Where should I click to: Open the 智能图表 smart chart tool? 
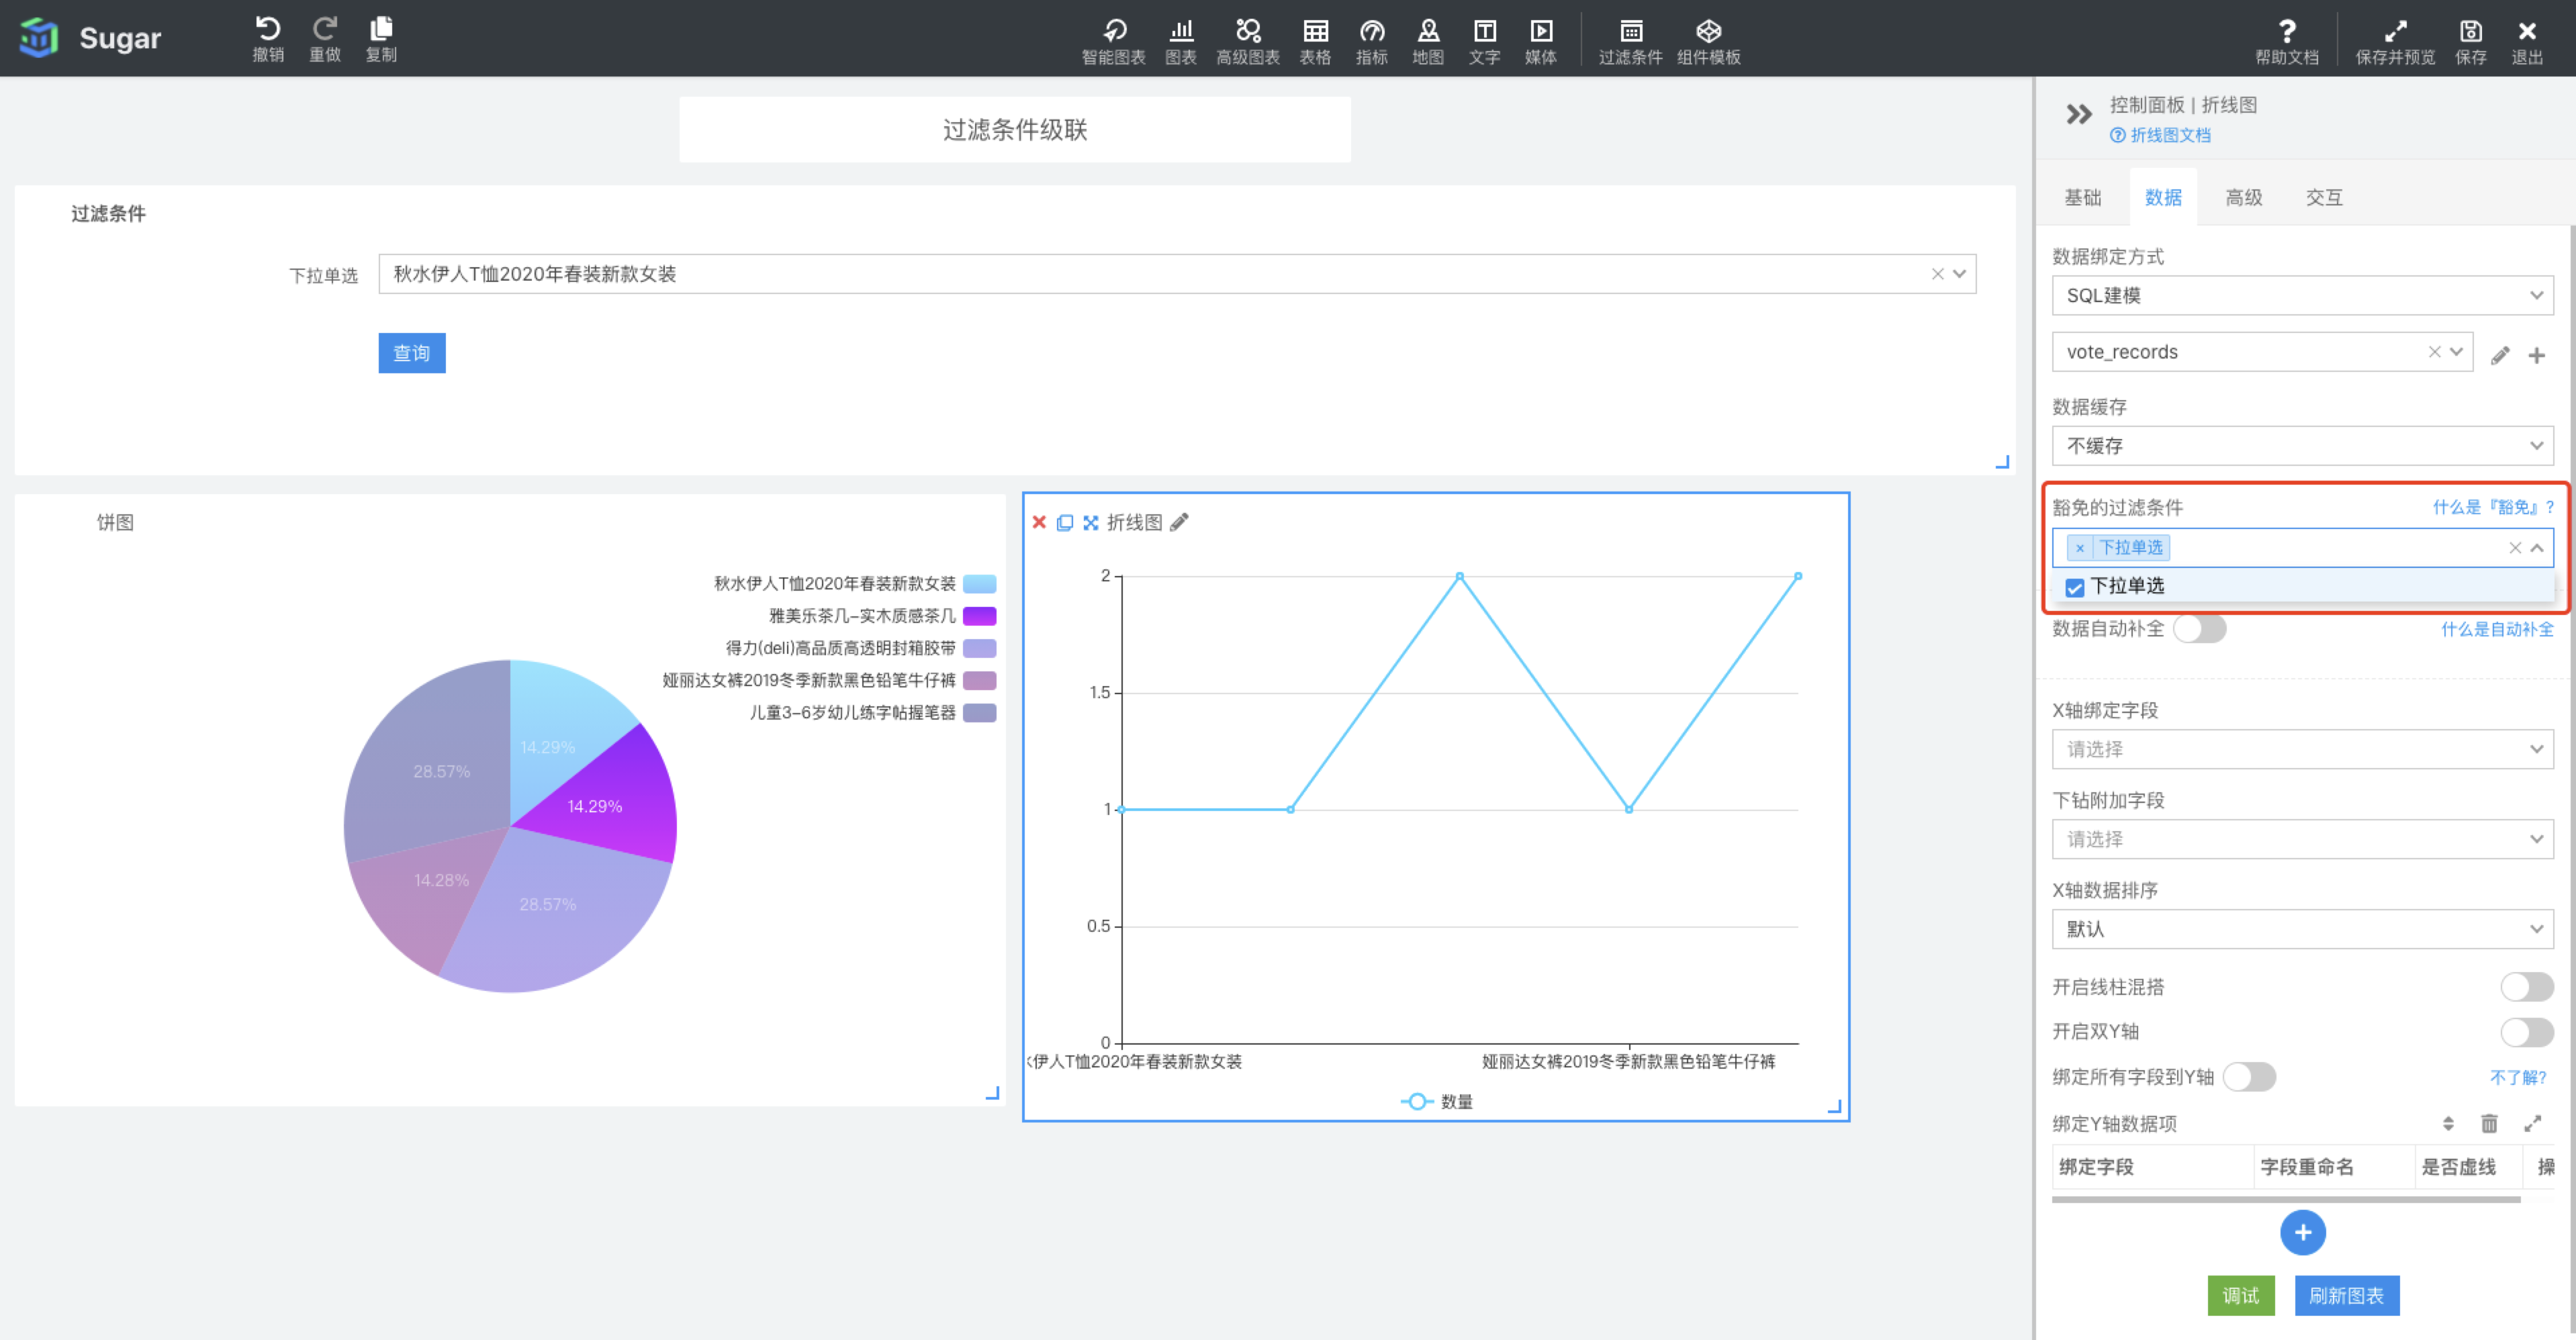tap(1113, 42)
